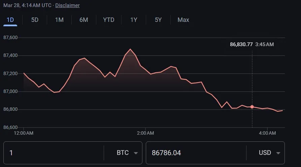Open the 6M time range

(84, 20)
